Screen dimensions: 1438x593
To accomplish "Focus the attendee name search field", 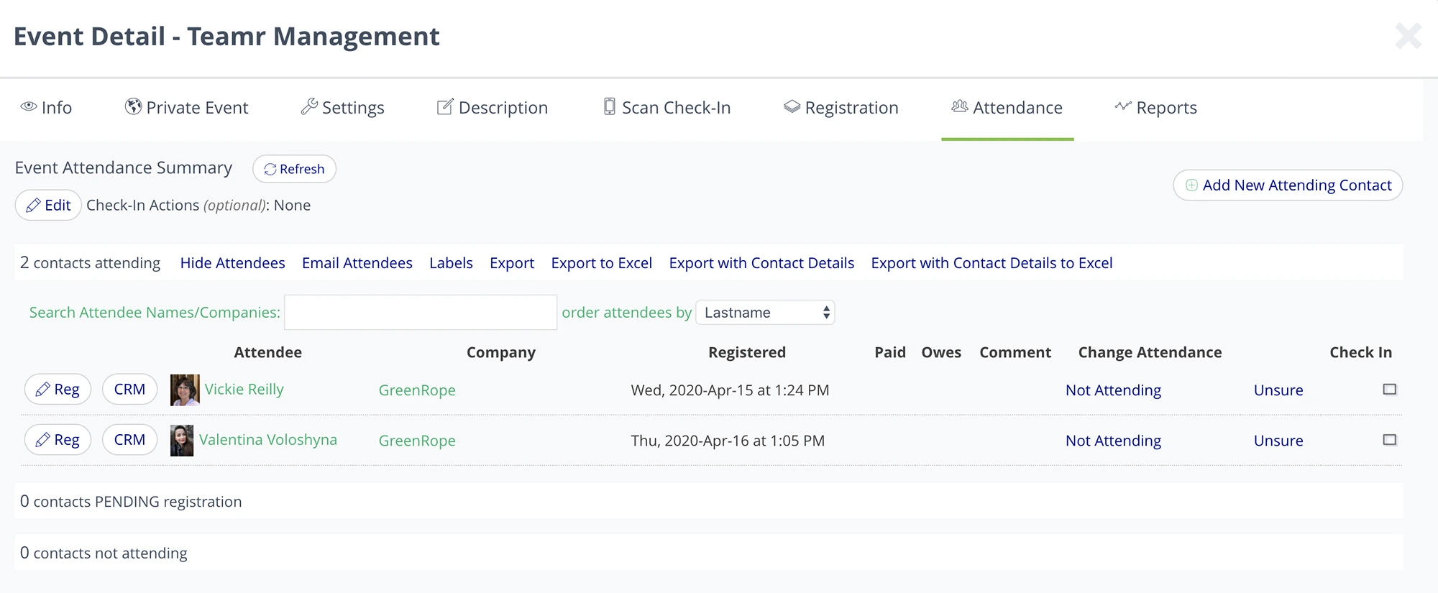I will [x=421, y=313].
